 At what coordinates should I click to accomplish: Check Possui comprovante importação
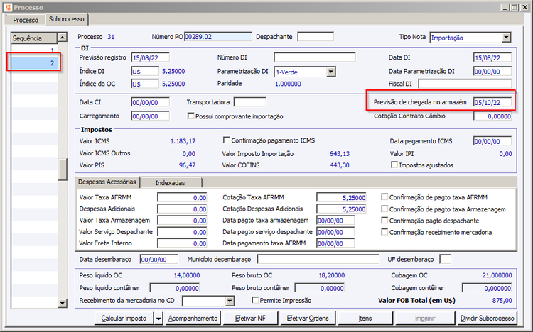190,116
